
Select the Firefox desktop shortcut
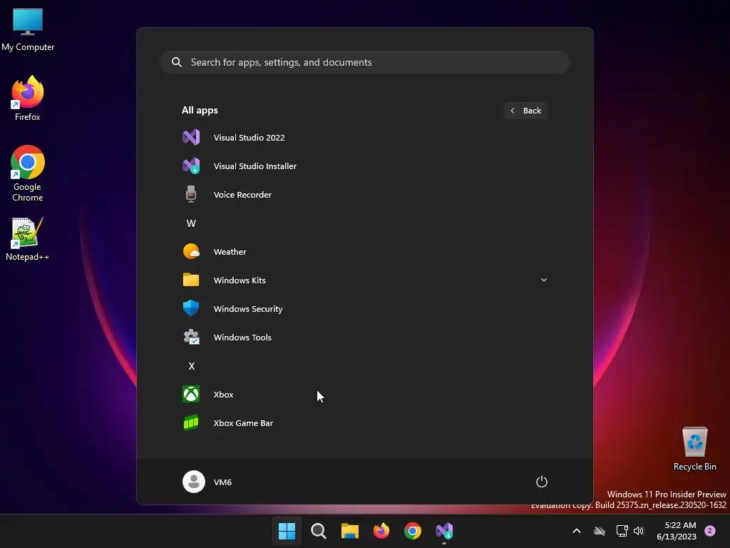click(28, 98)
